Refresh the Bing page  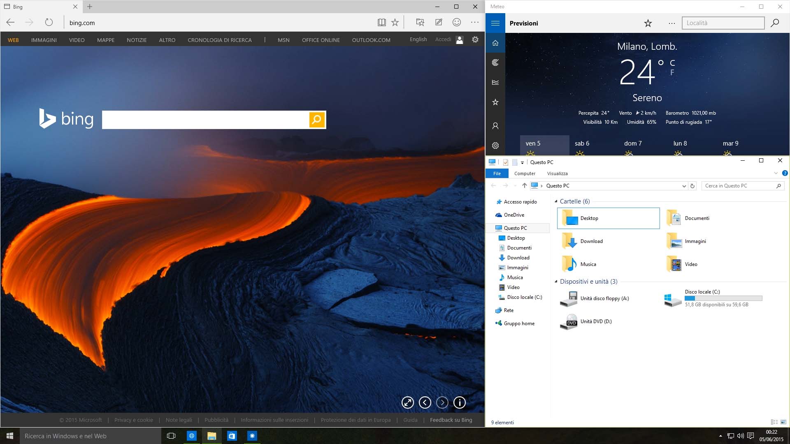point(49,23)
